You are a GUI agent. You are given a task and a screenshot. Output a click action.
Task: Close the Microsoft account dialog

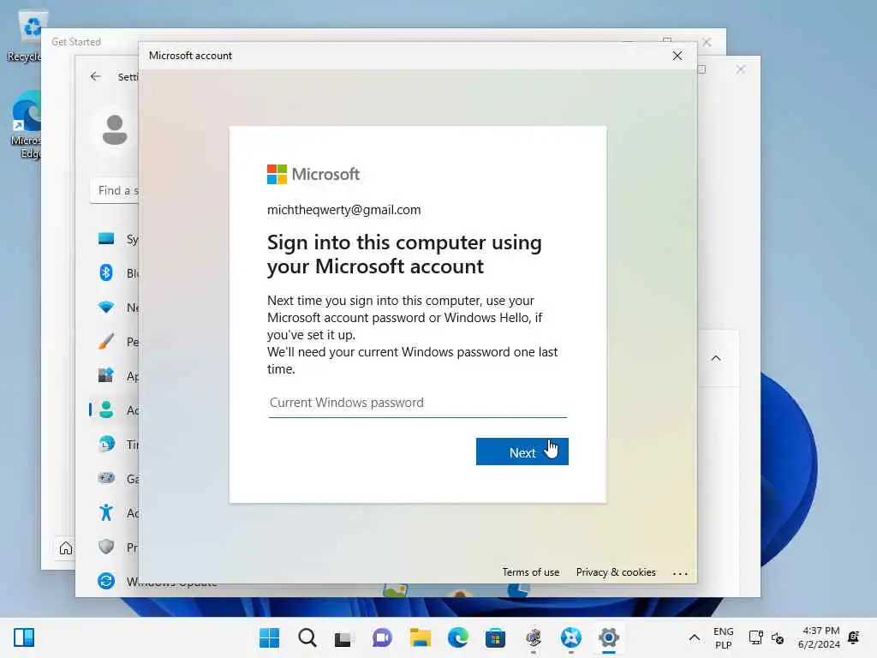click(677, 56)
